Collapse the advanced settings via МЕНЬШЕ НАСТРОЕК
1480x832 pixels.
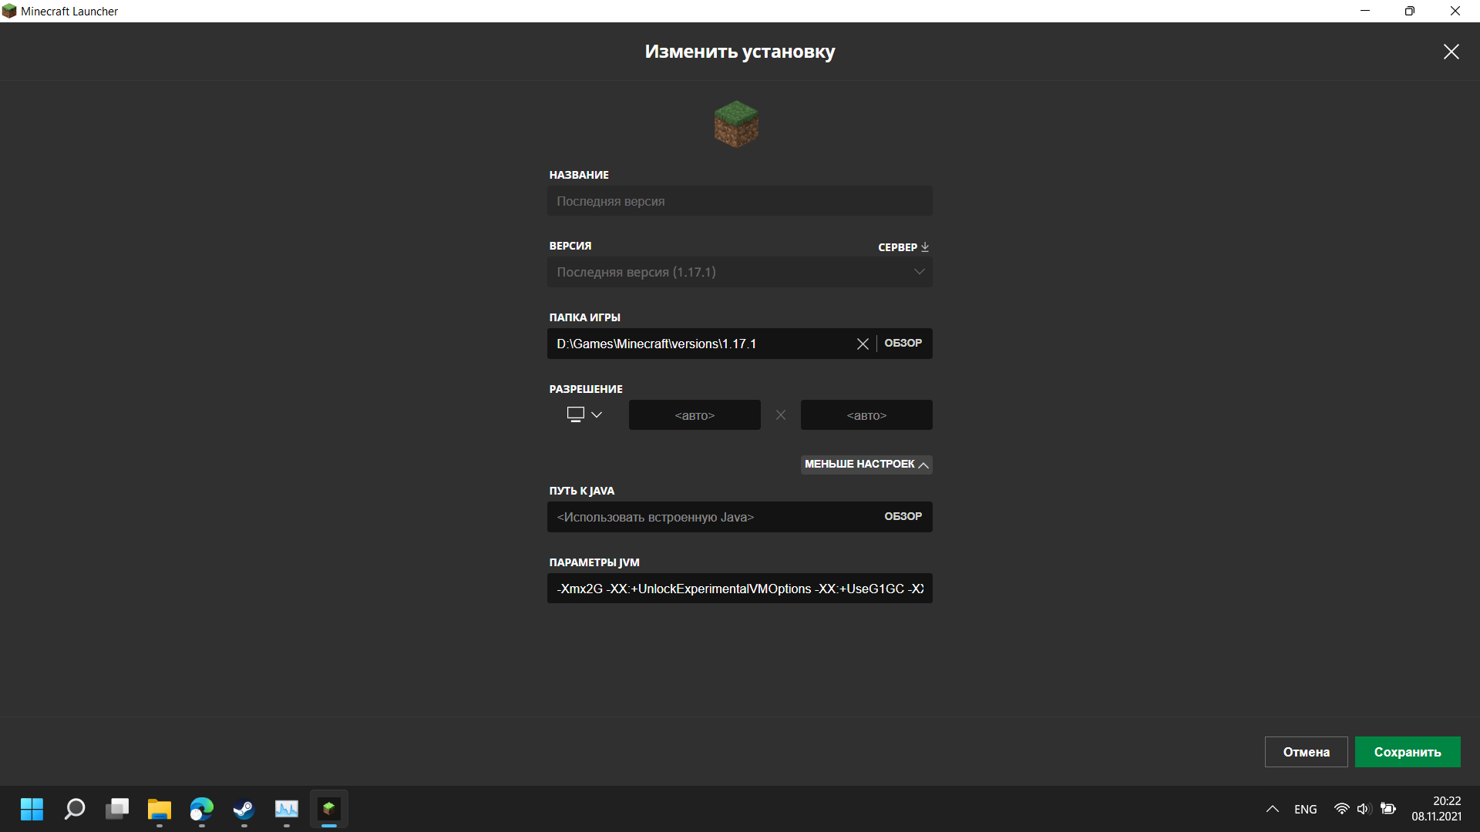coord(866,464)
